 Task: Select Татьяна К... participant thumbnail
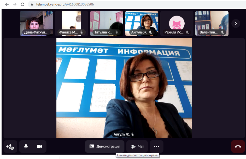(107, 23)
